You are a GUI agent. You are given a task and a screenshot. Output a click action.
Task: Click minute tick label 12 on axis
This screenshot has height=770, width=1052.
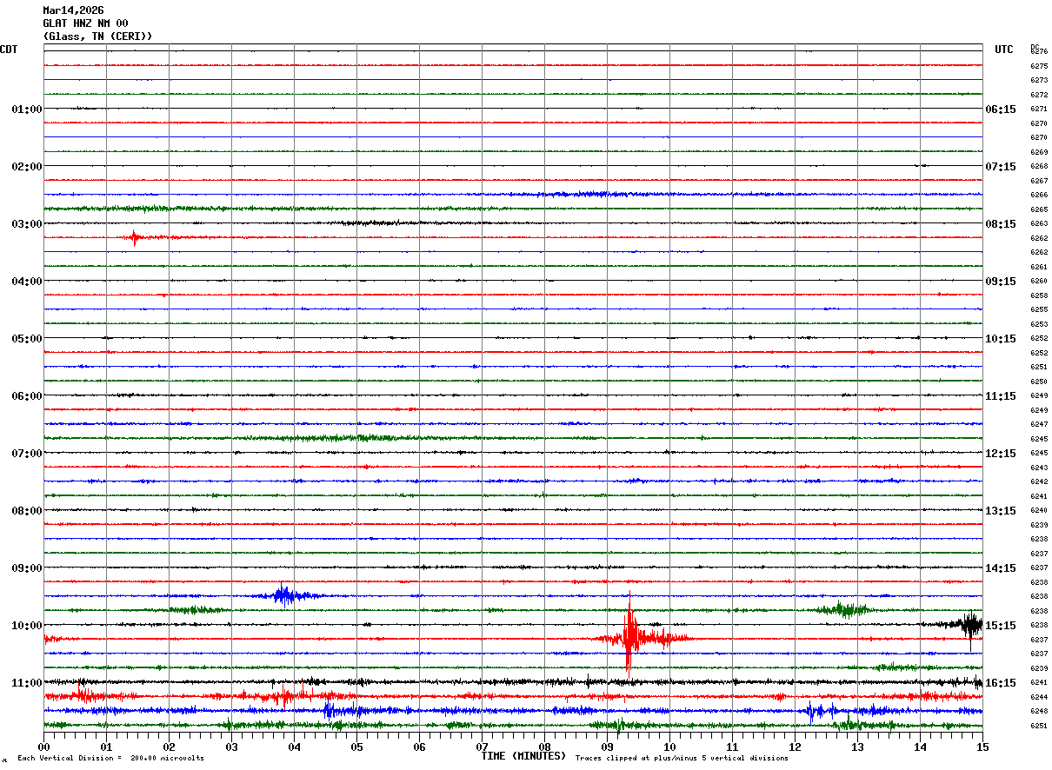click(795, 747)
